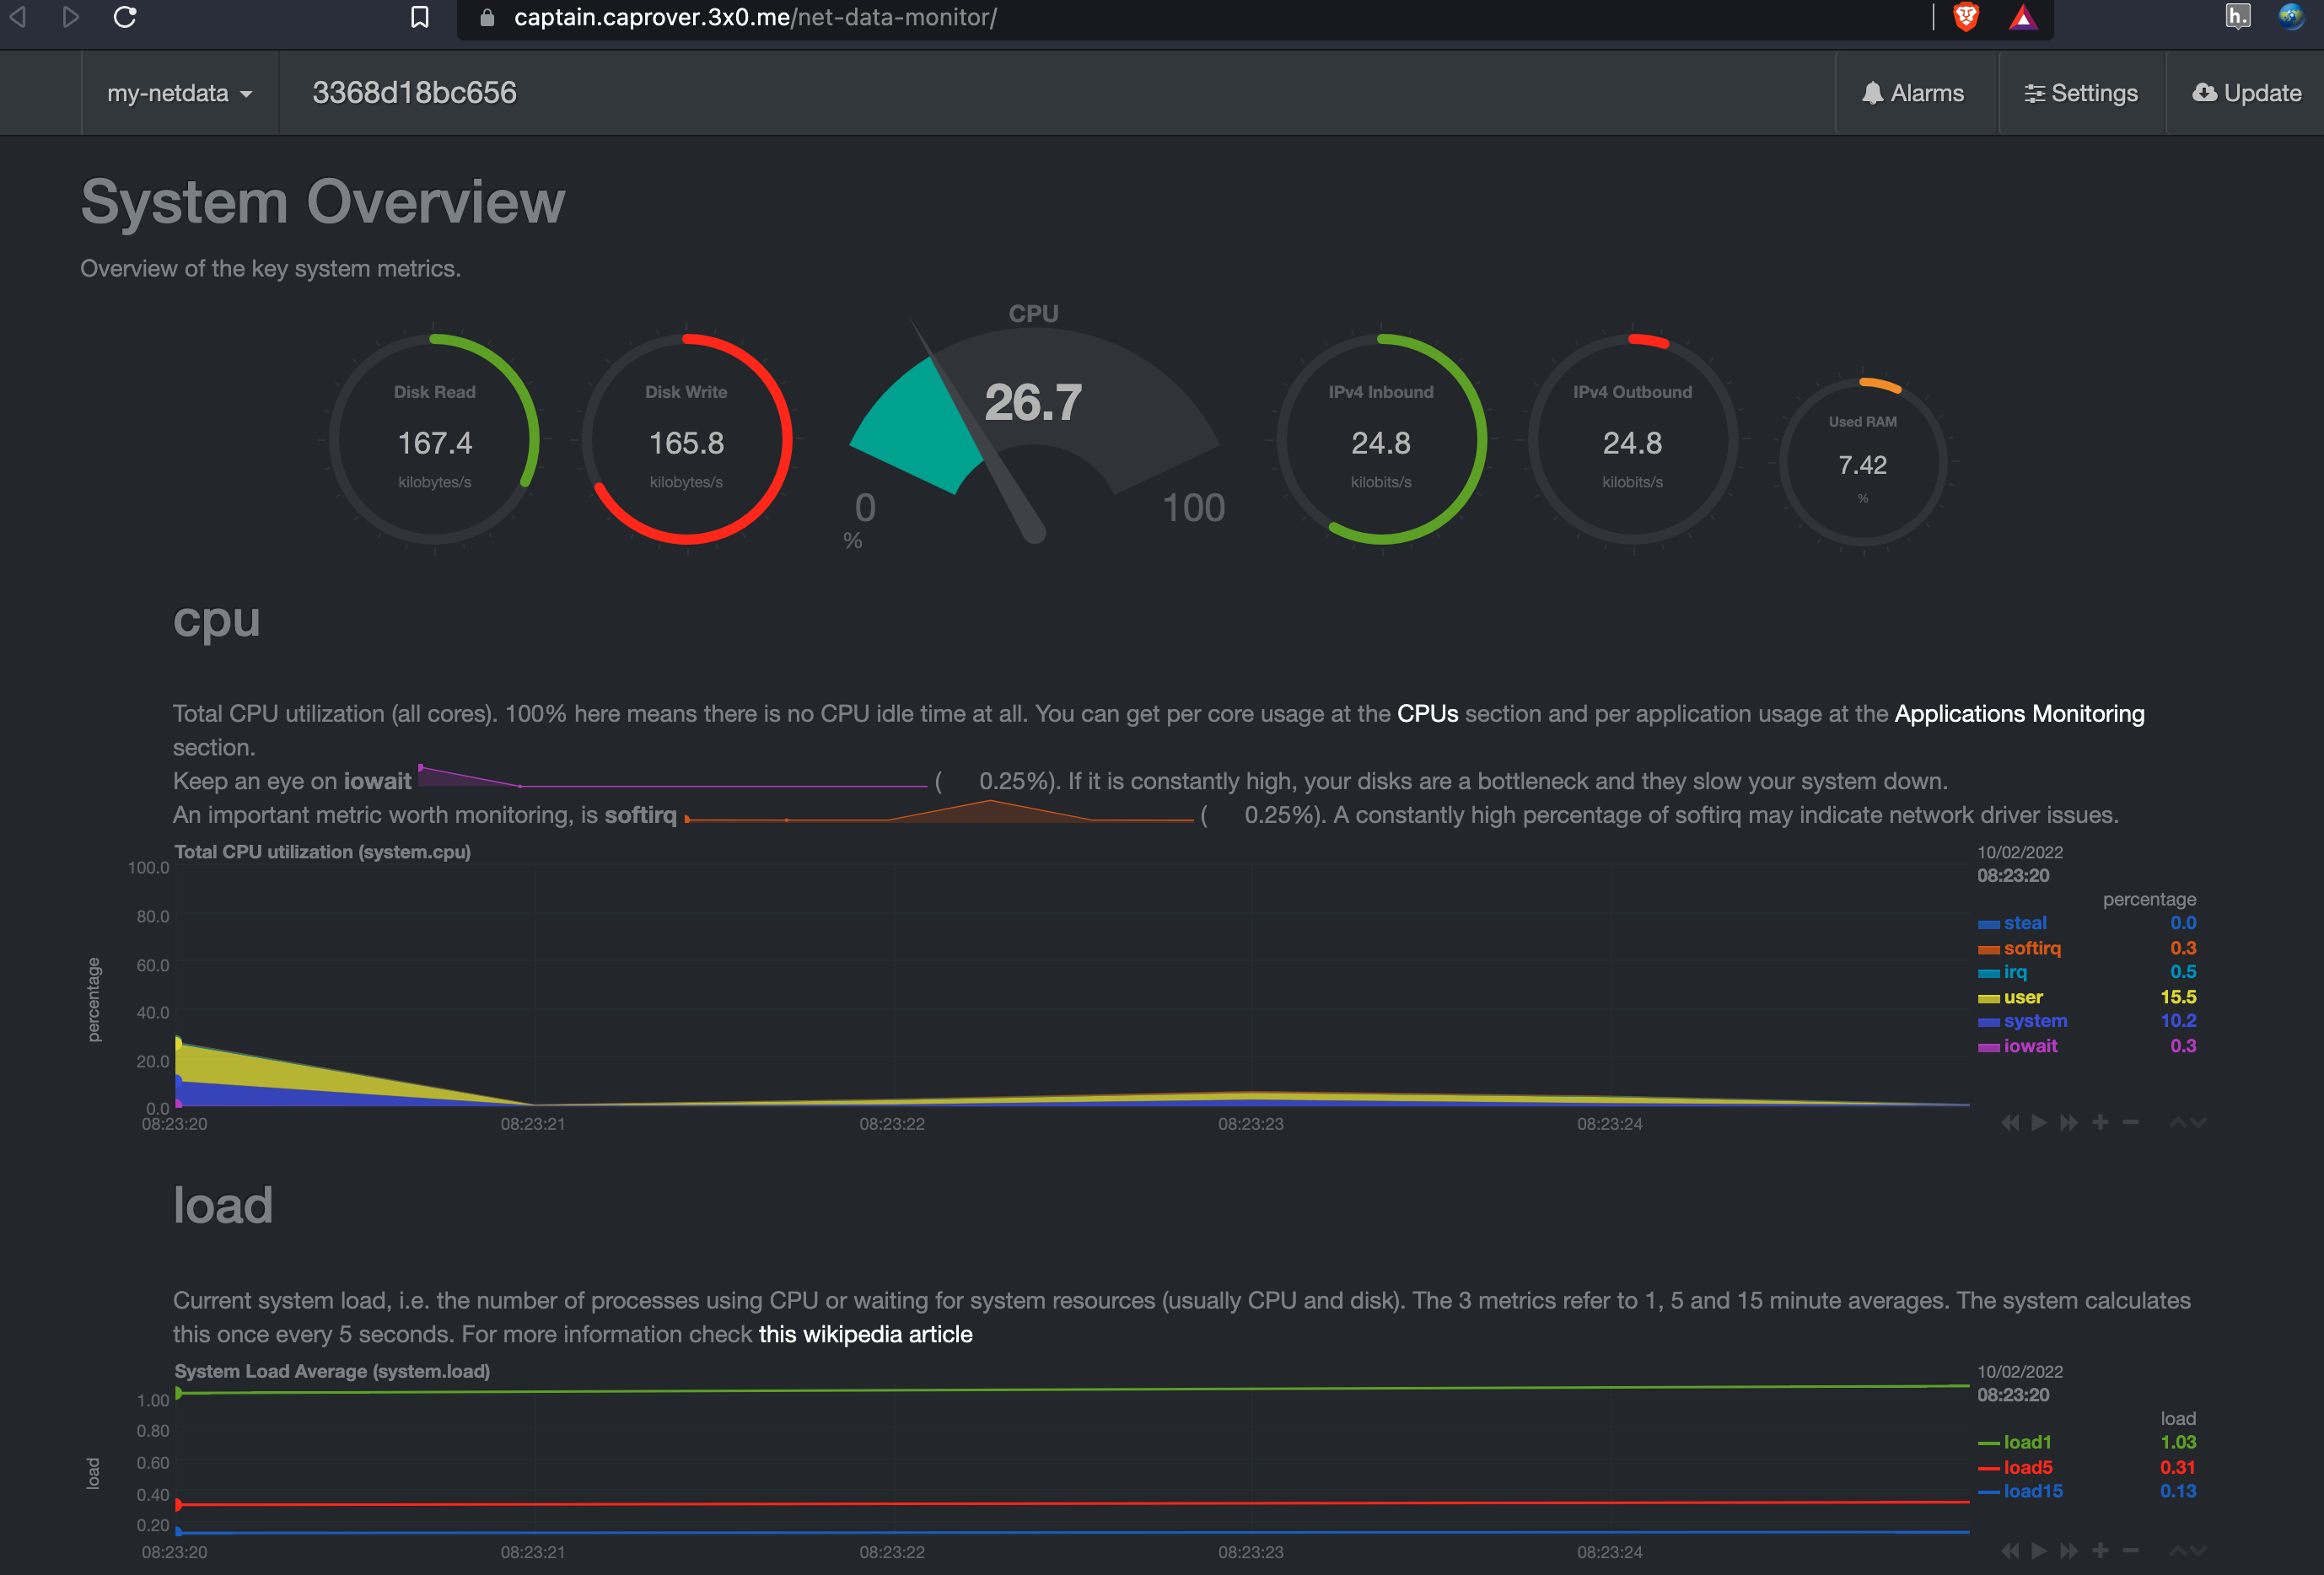Click 08:23:22 on the CPU chart axis
This screenshot has height=1575, width=2324.
(x=892, y=1124)
